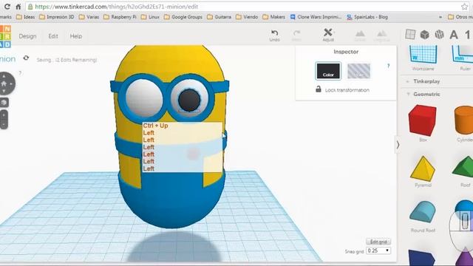The height and width of the screenshot is (266, 473).
Task: Open the Google Groups bookmarks folder
Action: 183,17
